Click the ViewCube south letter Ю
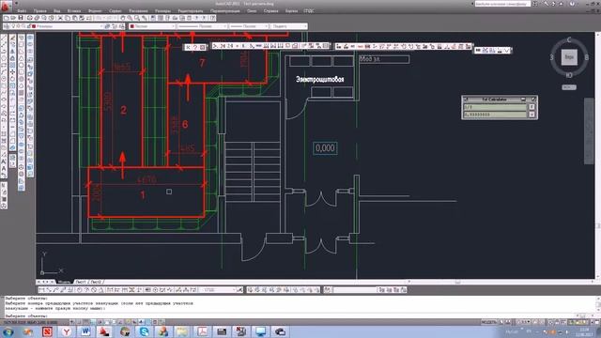The image size is (601, 338). pyautogui.click(x=569, y=75)
